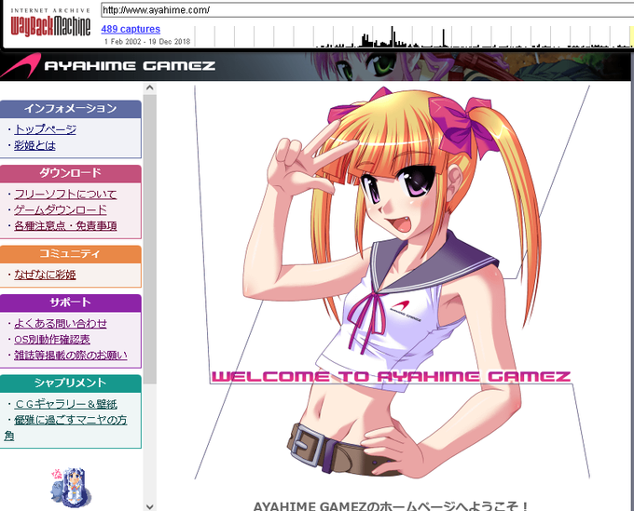This screenshot has height=511, width=634.
Task: Click the Ayahime Gamez header logo
Action: point(108,65)
